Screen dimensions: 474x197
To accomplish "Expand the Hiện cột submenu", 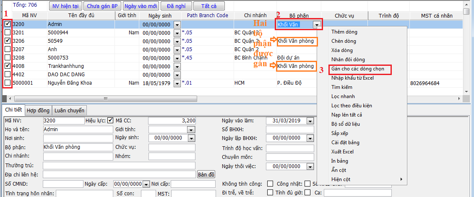I will point(362,179).
